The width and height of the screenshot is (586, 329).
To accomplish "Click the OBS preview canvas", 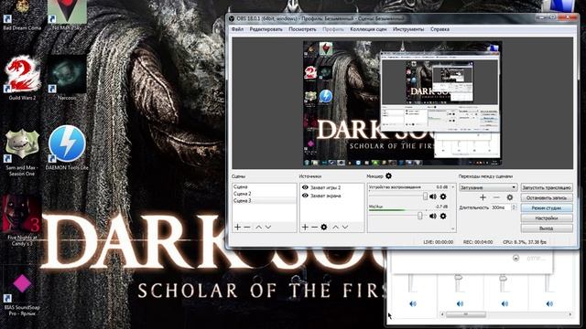I will coord(402,103).
